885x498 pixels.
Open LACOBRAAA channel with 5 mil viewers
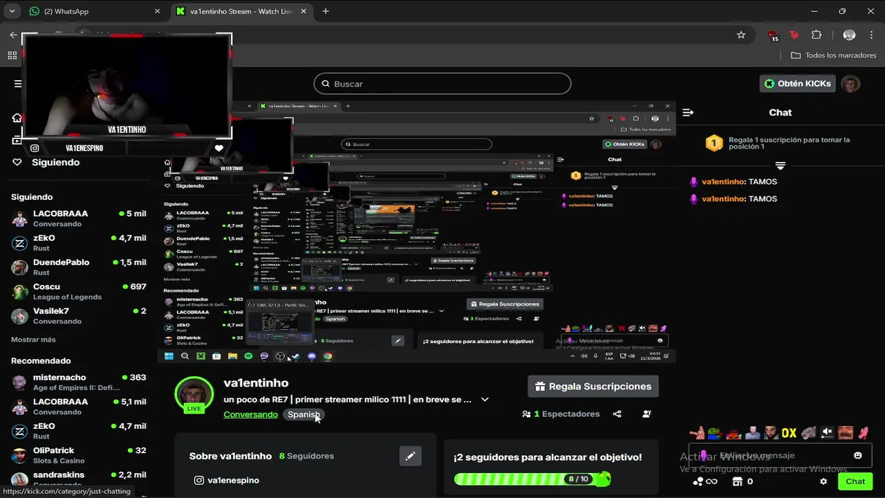coord(78,219)
